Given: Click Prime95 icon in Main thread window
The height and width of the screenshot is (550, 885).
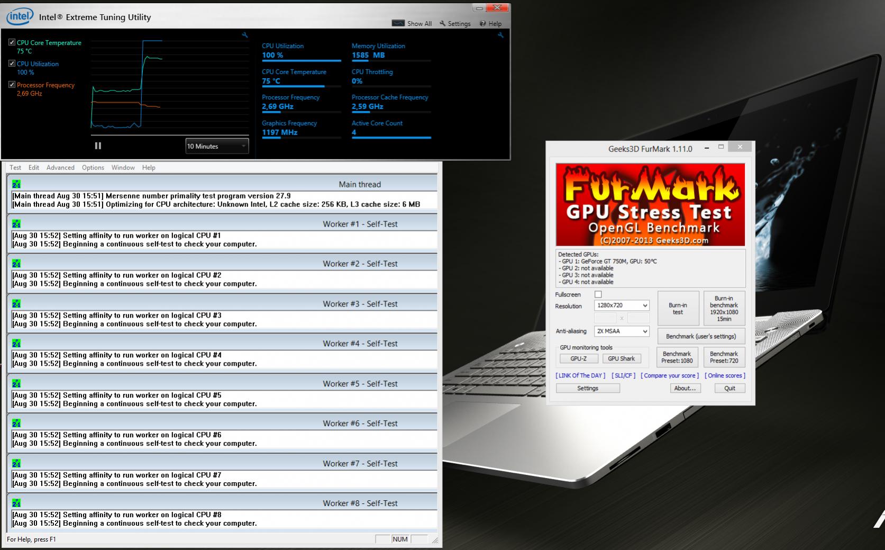Looking at the screenshot, I should click(x=16, y=184).
